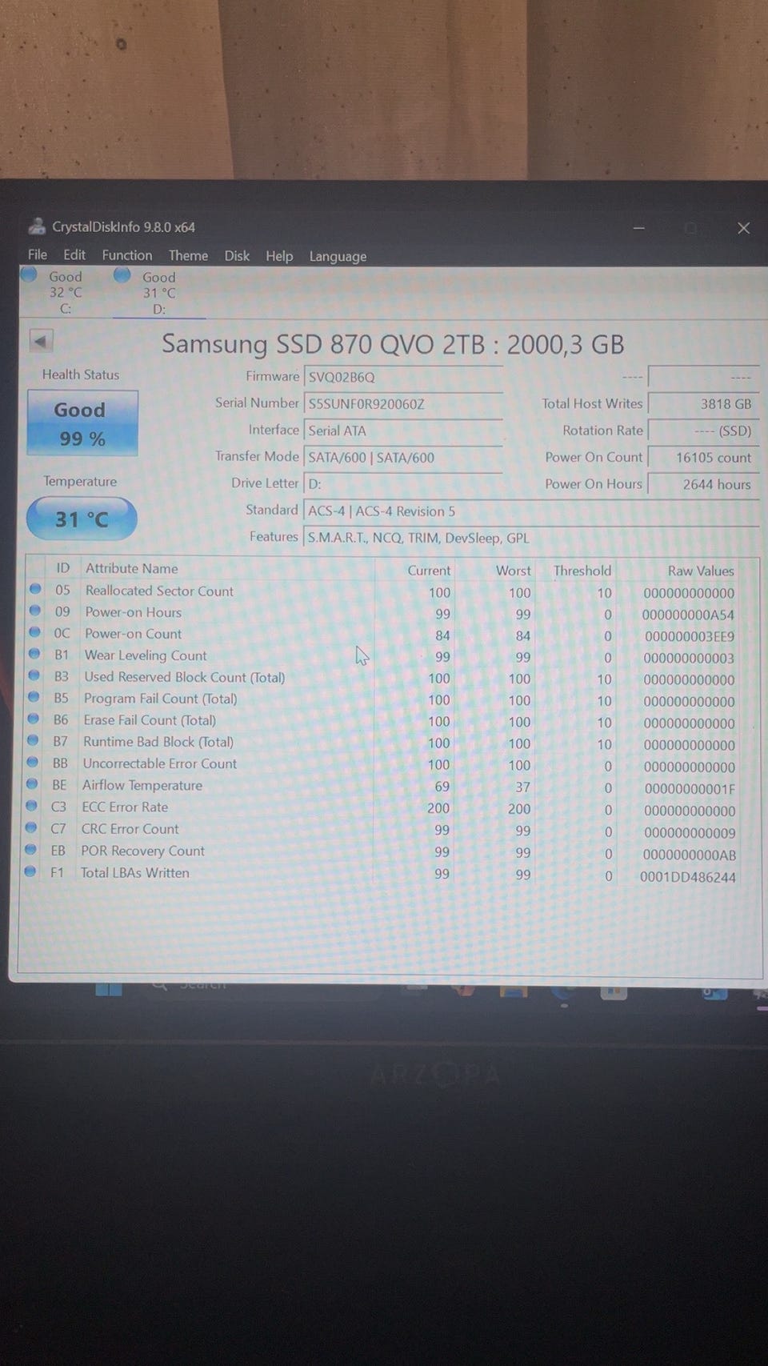Open the Edit menu
This screenshot has height=1366, width=768.
pyautogui.click(x=74, y=254)
